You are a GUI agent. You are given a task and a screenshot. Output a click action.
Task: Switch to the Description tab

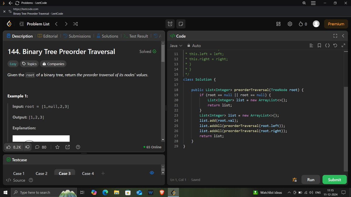[x=20, y=36]
